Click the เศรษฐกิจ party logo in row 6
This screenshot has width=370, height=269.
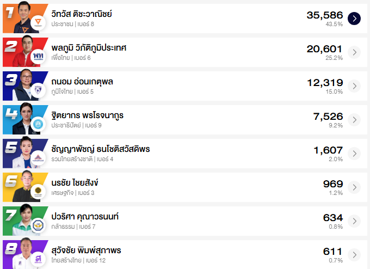[x=38, y=192]
